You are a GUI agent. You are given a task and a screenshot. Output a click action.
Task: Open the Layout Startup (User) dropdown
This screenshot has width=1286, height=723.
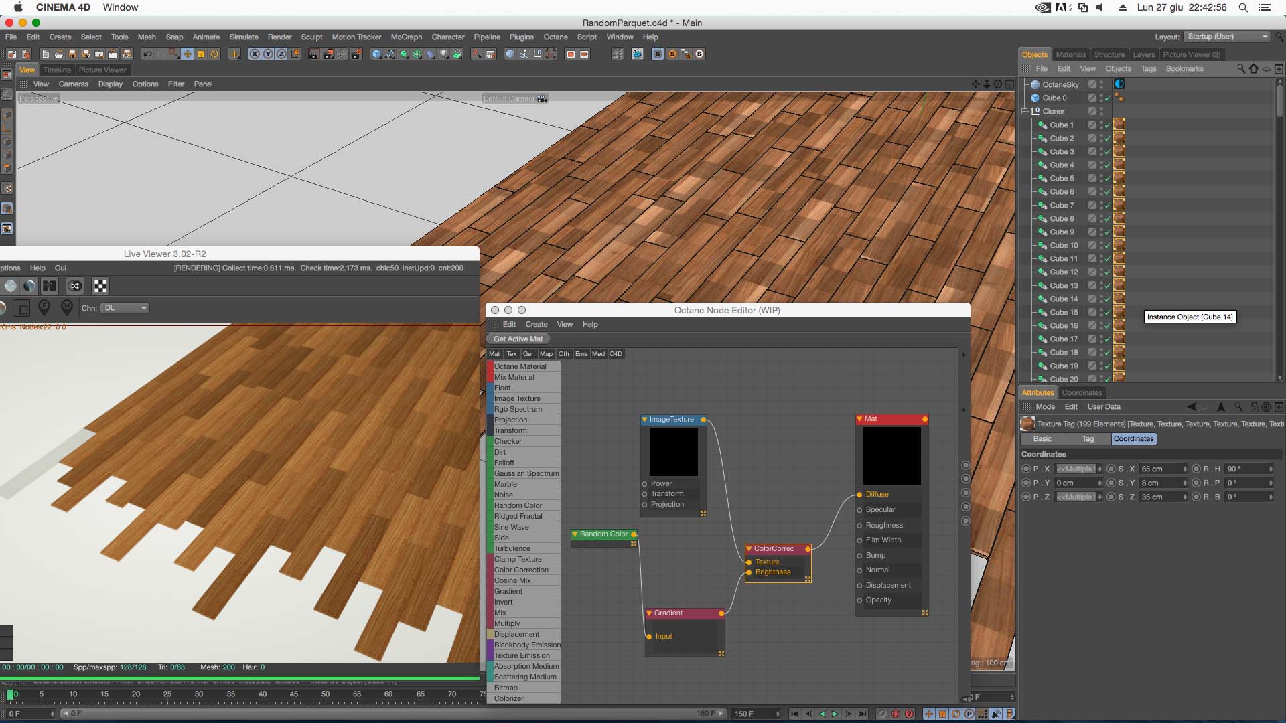click(1227, 37)
